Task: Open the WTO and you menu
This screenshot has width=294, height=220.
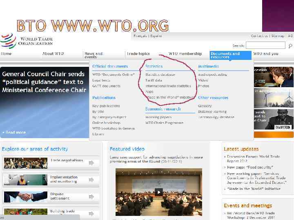Action: 266,54
